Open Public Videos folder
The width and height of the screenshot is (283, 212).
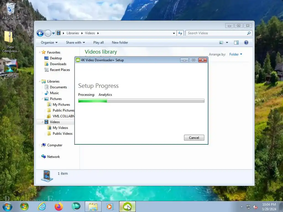coord(62,134)
